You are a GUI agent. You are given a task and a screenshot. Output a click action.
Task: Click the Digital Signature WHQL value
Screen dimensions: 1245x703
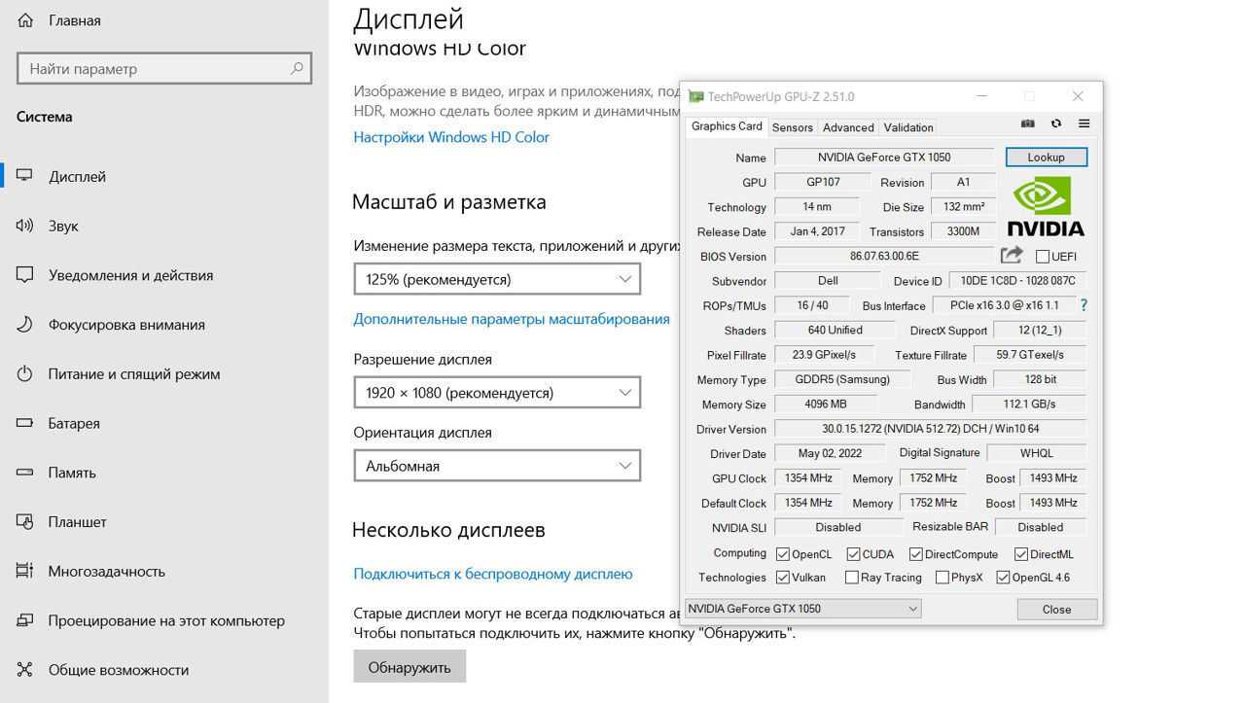(x=1037, y=453)
